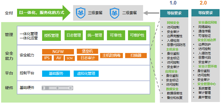Click the shield icon beside 二级套餐
Screen dimensions: 221x104
[x=115, y=13]
